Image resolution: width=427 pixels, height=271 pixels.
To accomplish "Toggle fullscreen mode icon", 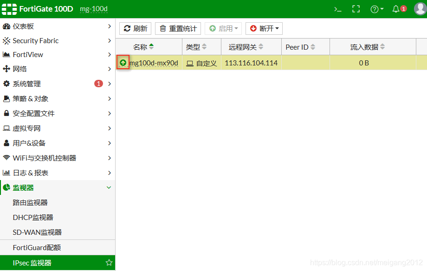I will [356, 9].
